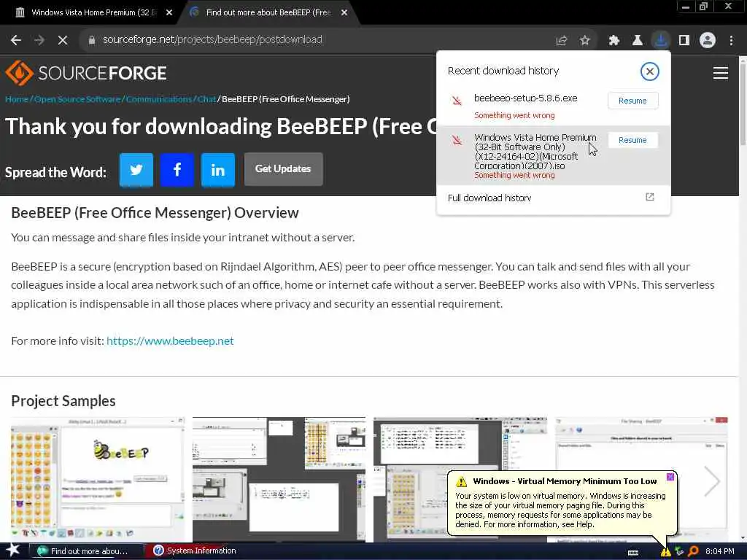This screenshot has width=747, height=560.
Task: Open the SourceForge hamburger menu
Action: pyautogui.click(x=720, y=73)
